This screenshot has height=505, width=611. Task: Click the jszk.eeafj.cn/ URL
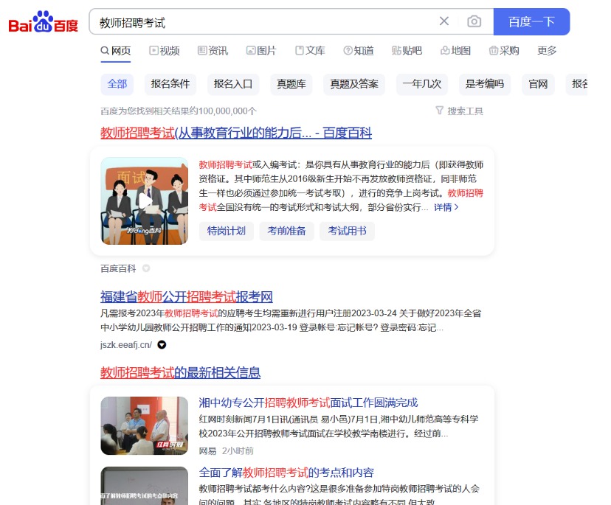[126, 344]
